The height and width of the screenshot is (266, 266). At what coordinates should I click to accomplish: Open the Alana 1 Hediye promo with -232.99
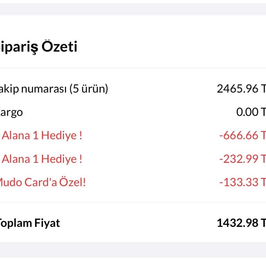point(42,159)
